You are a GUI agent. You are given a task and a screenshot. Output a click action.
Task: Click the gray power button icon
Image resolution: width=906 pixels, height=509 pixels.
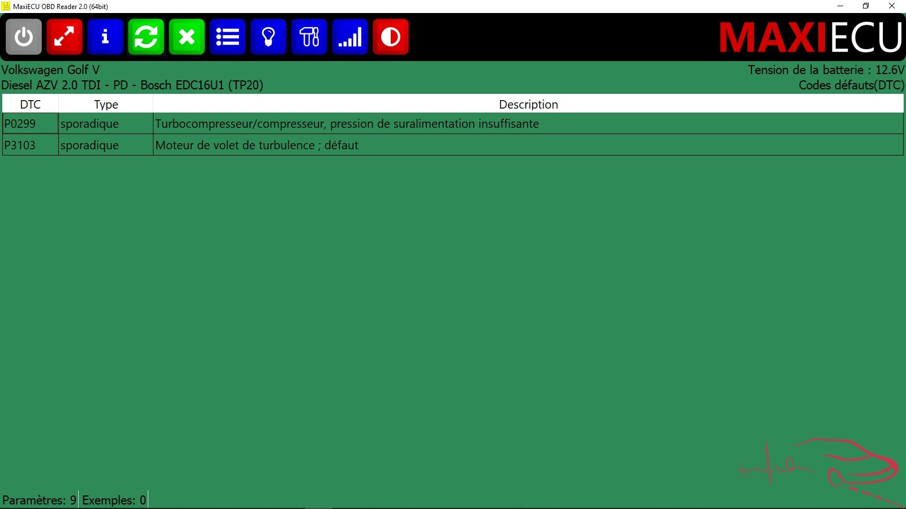(24, 37)
